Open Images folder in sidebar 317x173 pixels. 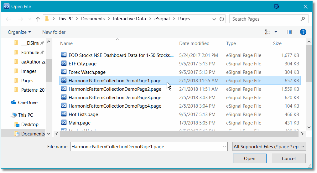[25, 71]
